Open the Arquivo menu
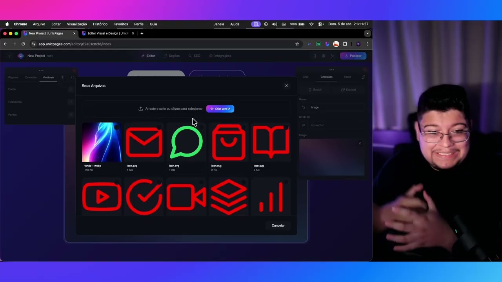Viewport: 502px width, 282px height. (x=39, y=24)
